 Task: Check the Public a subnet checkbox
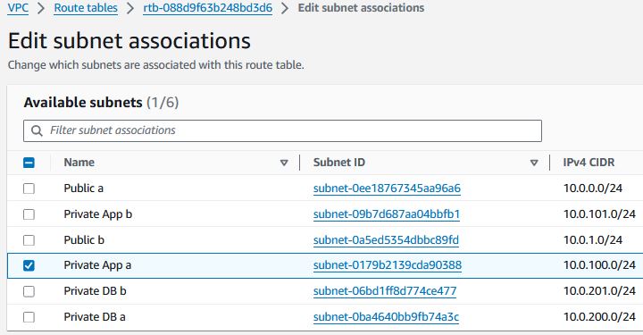click(x=29, y=188)
